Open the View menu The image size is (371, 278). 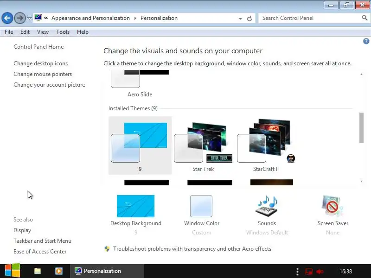pyautogui.click(x=43, y=32)
